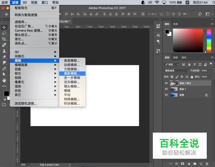Switch to the 色板 tab
Viewport: 215px width, 167px height.
175,24
